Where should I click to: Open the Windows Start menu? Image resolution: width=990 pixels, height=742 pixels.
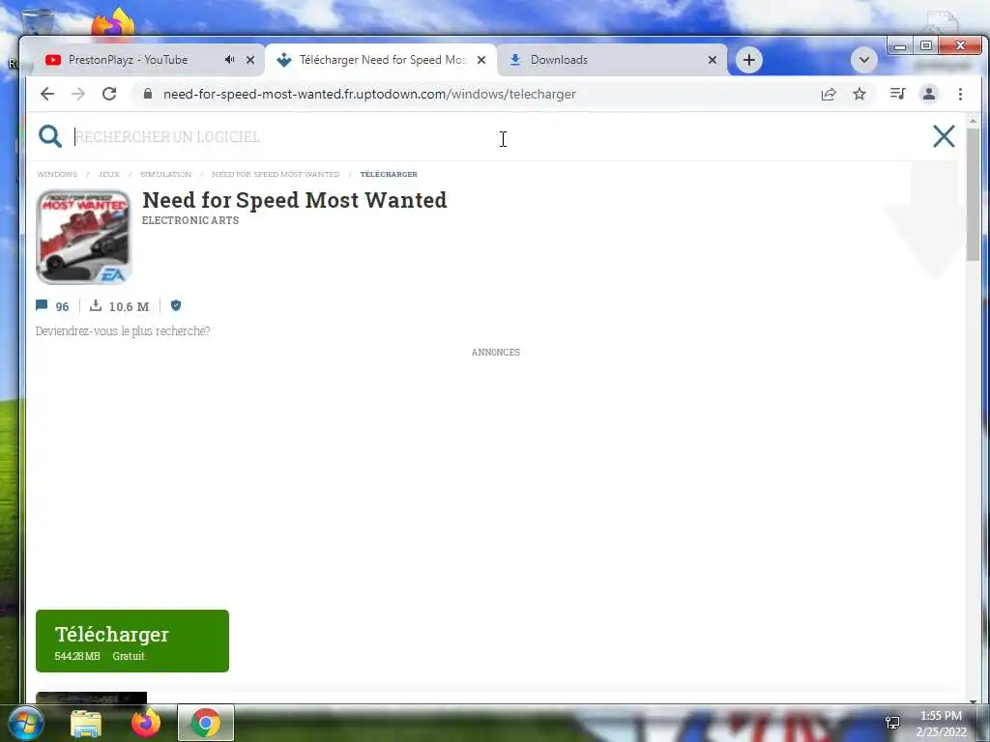(26, 723)
